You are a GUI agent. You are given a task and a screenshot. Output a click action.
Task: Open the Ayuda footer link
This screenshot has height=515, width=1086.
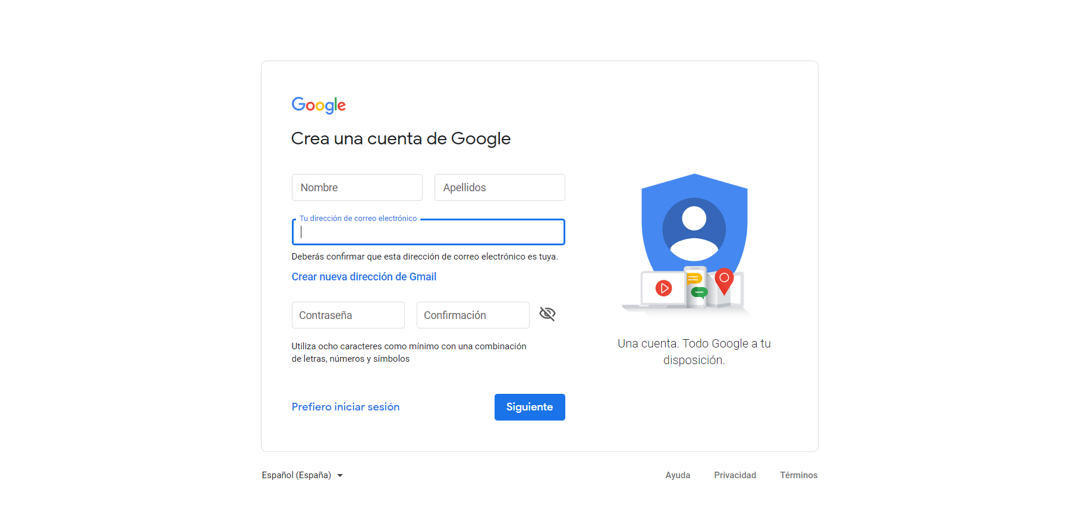[678, 475]
